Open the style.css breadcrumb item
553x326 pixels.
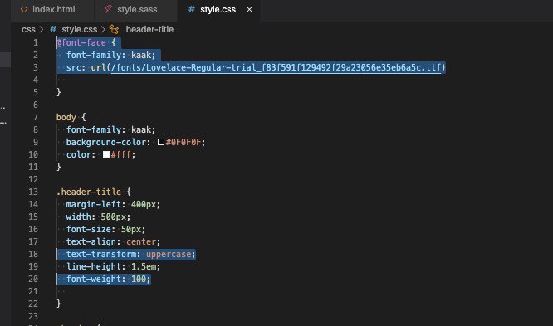80,30
